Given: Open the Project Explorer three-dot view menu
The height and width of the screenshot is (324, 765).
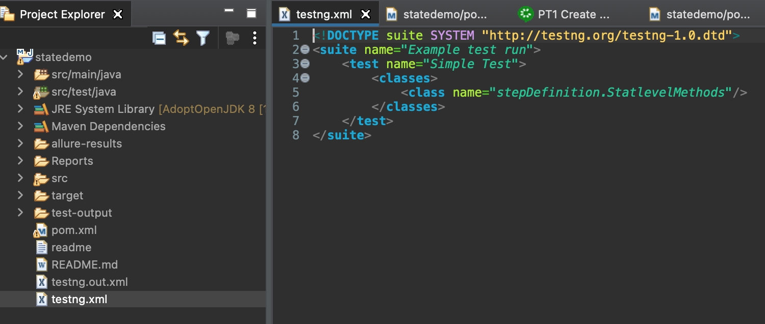Looking at the screenshot, I should pos(254,38).
